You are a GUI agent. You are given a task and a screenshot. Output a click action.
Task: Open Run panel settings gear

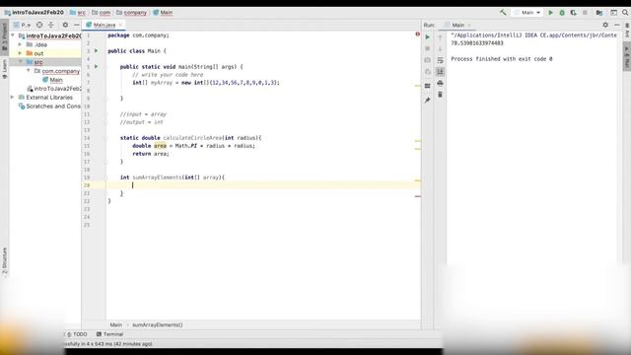pos(605,25)
